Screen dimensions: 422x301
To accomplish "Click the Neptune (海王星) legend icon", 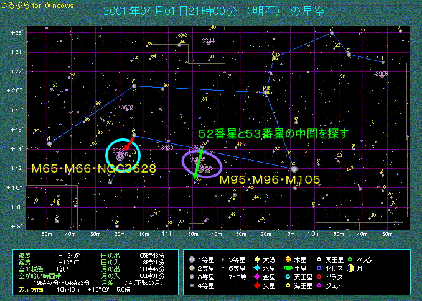I will click(x=287, y=286).
